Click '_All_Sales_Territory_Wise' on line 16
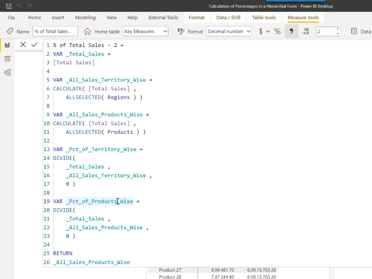The height and width of the screenshot is (279, 372). point(106,176)
